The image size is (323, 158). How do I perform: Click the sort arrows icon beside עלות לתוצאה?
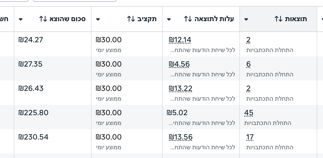pos(188,19)
